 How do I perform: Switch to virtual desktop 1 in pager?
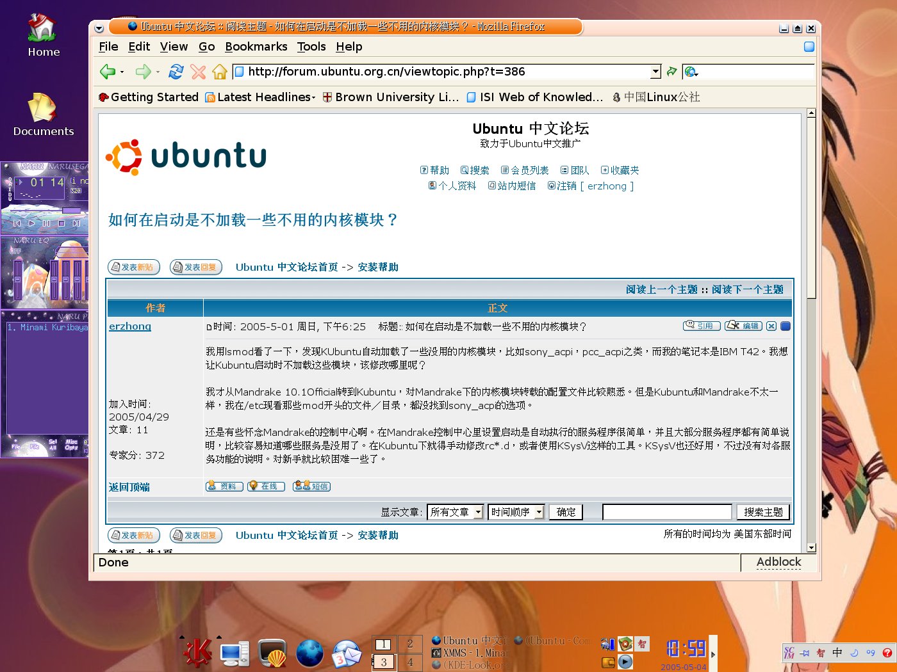click(x=383, y=644)
